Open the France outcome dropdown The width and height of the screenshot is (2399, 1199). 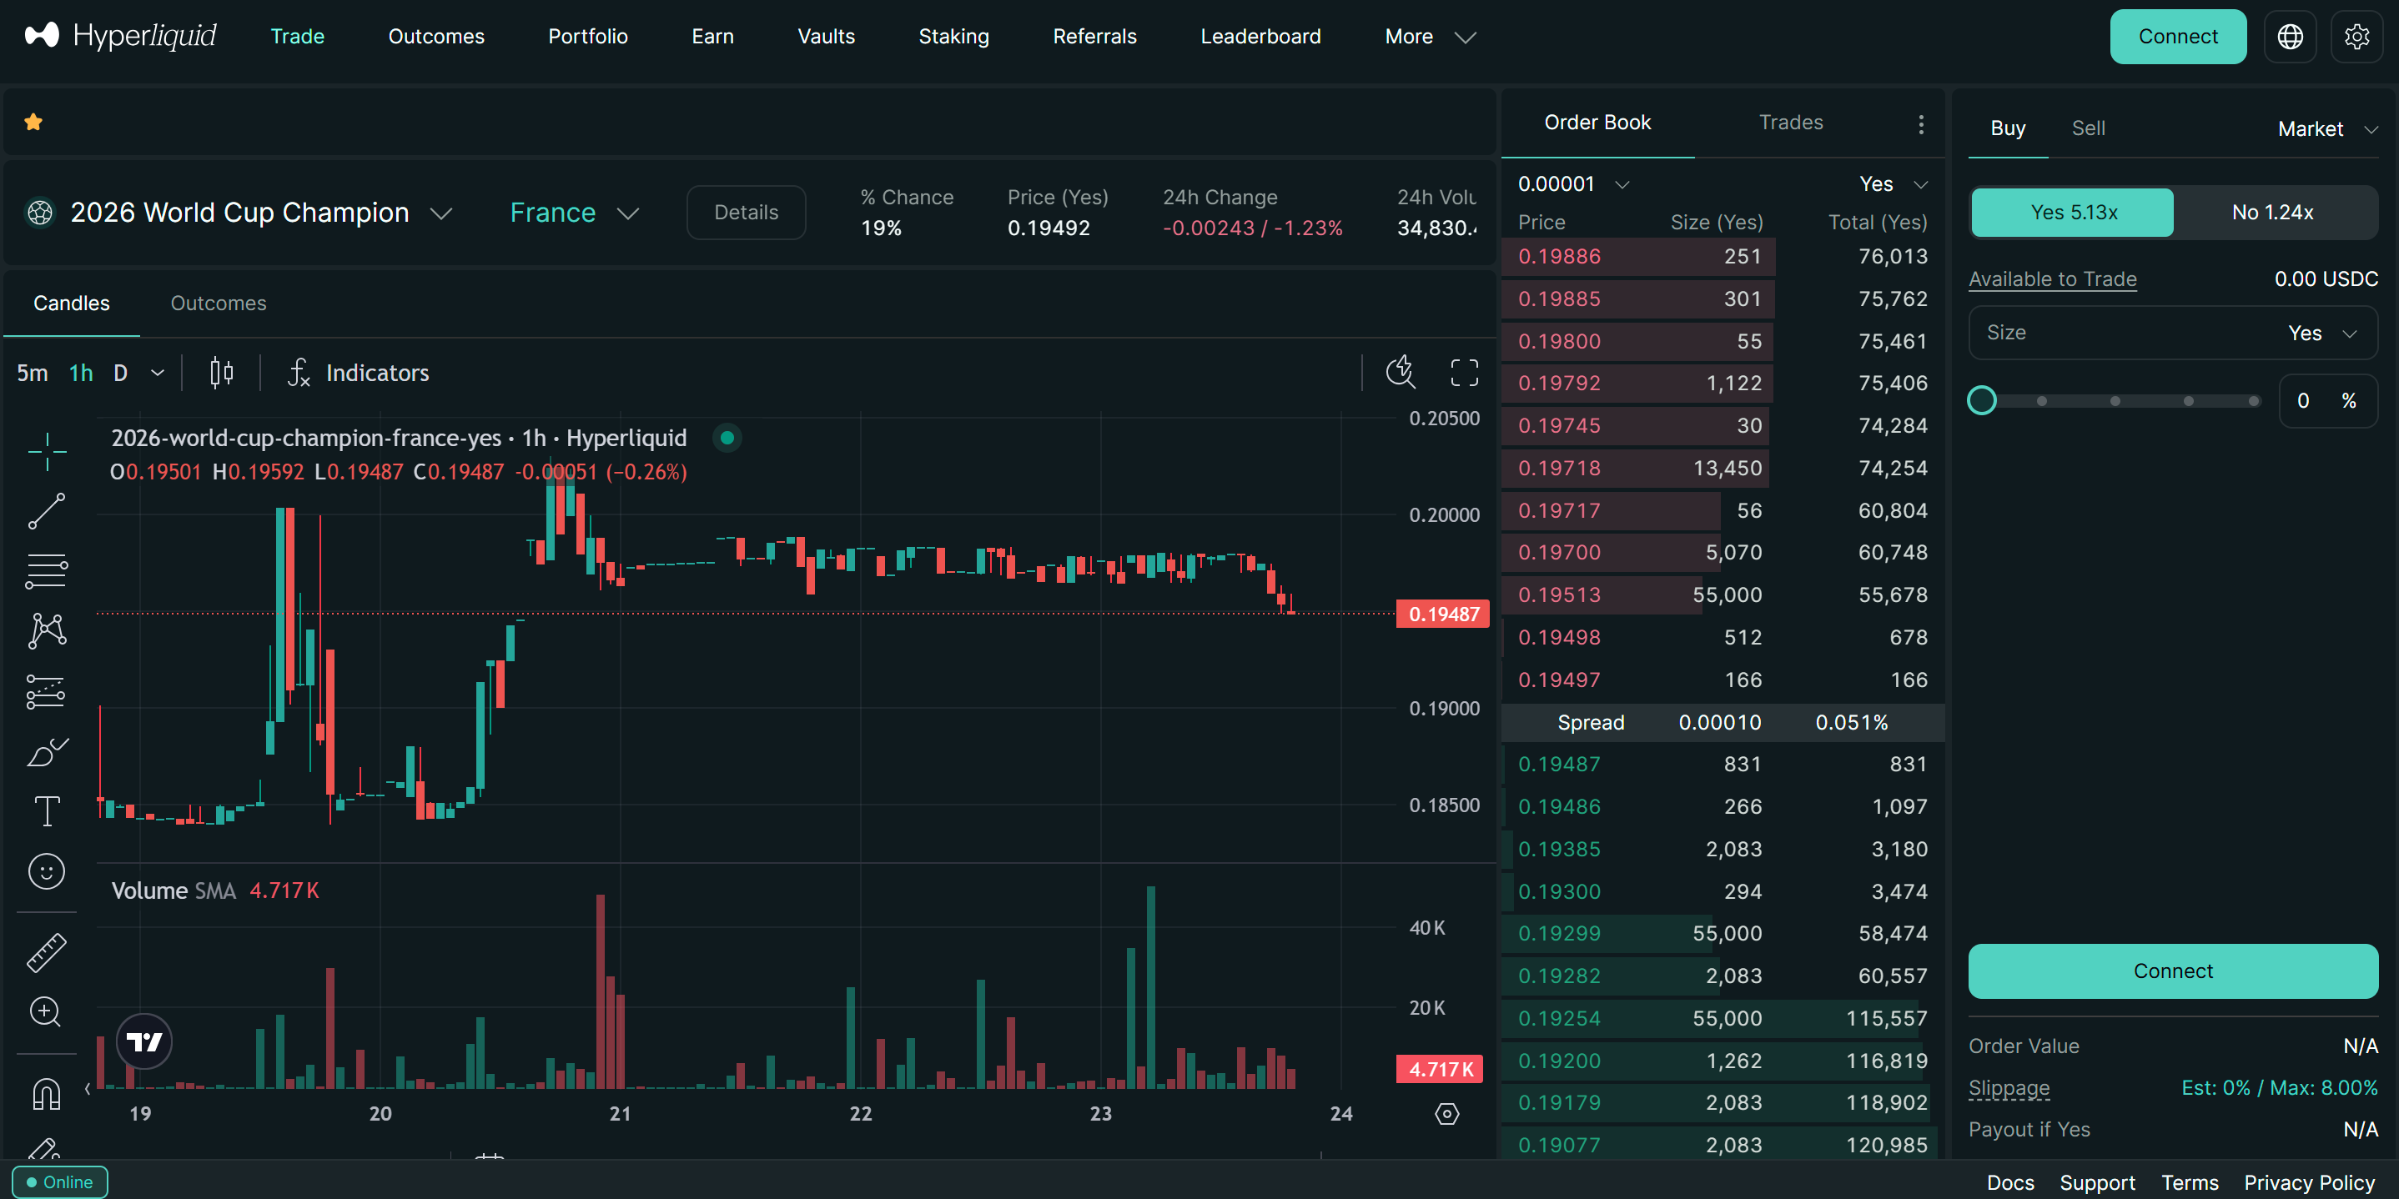point(575,213)
